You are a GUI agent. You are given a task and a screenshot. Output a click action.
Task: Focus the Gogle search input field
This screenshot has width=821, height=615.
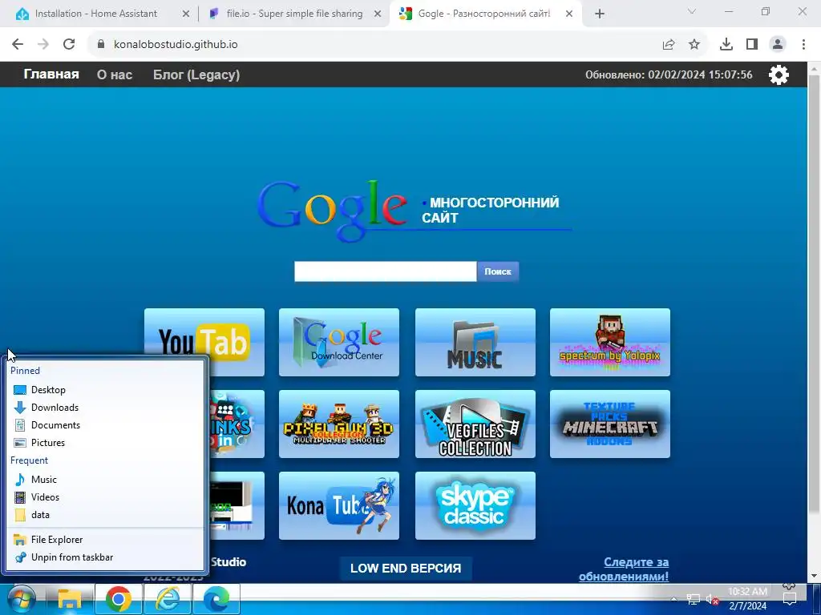pyautogui.click(x=386, y=271)
